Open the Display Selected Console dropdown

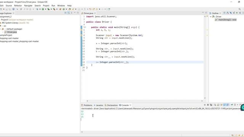[x=238, y=105]
